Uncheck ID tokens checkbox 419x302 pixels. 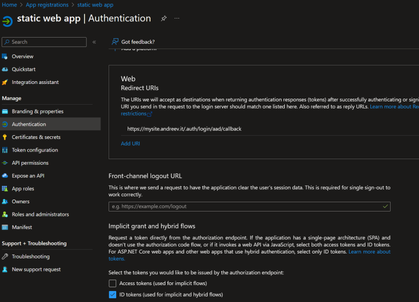pyautogui.click(x=112, y=294)
